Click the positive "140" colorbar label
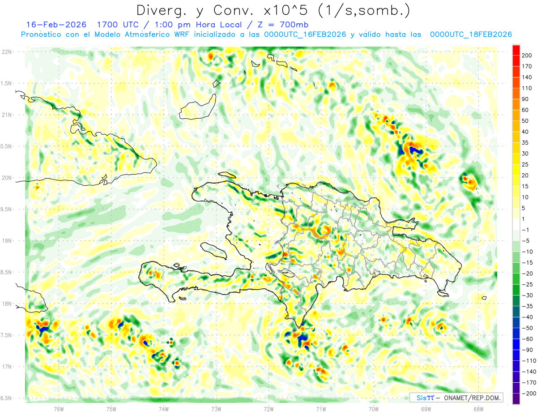Viewport: 537px width, 415px height. pos(528,77)
